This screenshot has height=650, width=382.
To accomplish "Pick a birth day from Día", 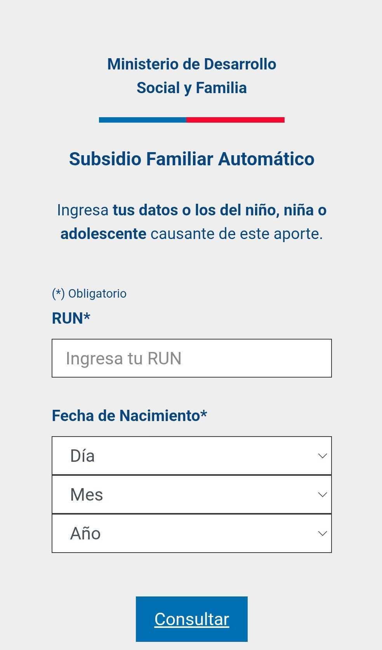I will coord(191,456).
